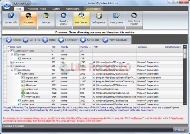190x134 pixels.
Task: Click path 'G:\Windows\explorer.exe' cell
Action: [x=115, y=89]
